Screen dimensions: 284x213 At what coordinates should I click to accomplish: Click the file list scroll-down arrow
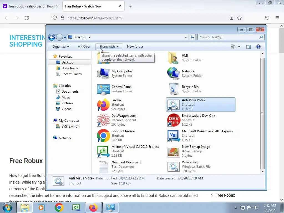click(x=263, y=171)
